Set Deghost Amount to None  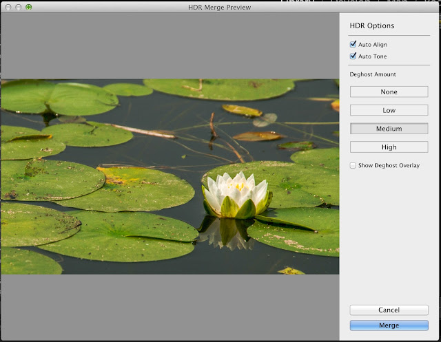point(389,92)
